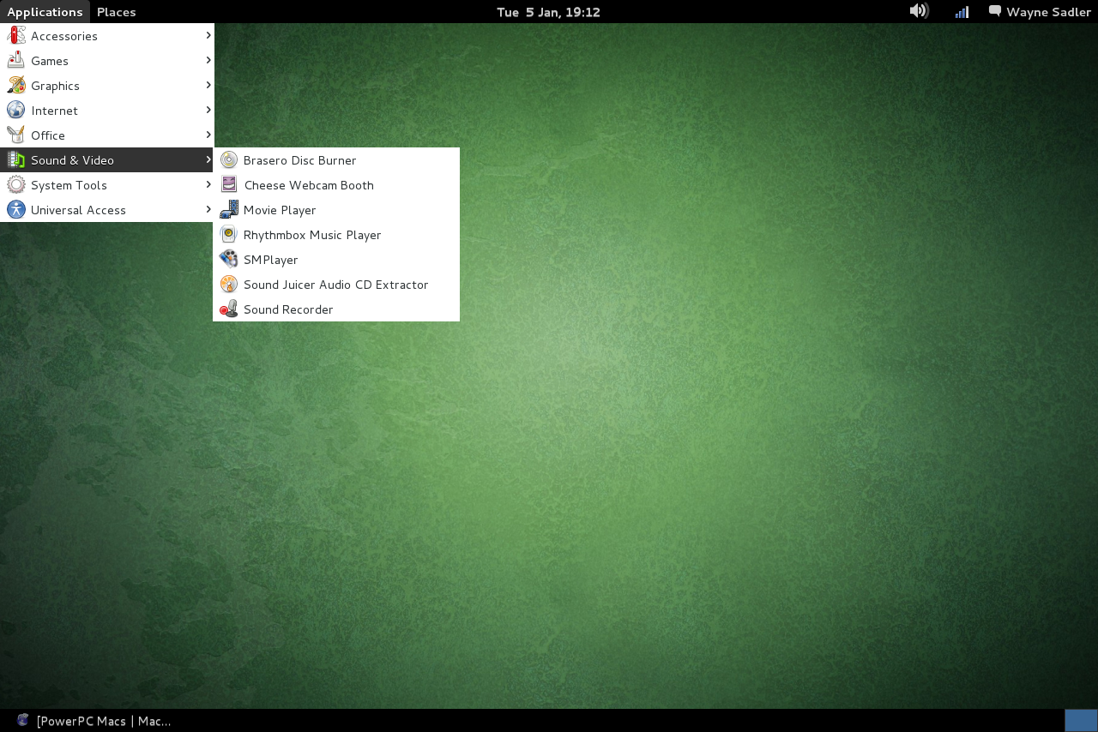Open the Places menu
The width and height of the screenshot is (1098, 732).
tap(116, 11)
